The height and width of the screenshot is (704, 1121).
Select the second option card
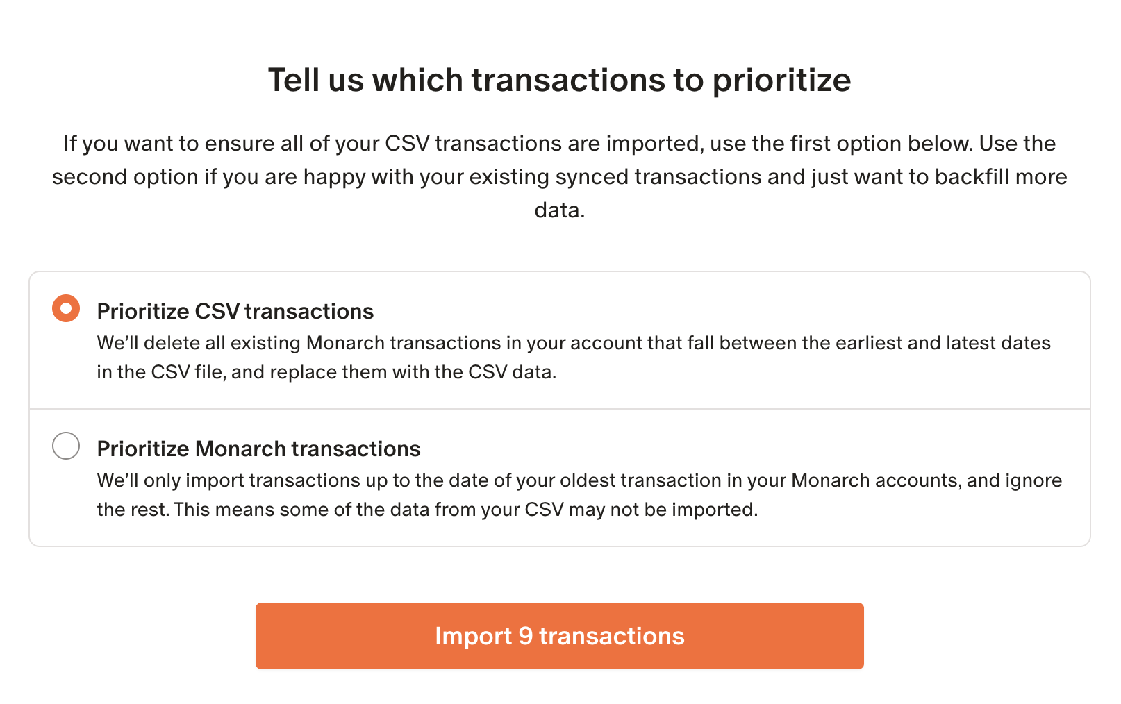pyautogui.click(x=560, y=478)
